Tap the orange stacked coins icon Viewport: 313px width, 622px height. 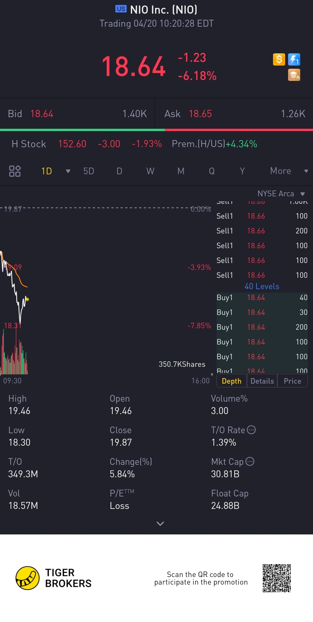[294, 75]
